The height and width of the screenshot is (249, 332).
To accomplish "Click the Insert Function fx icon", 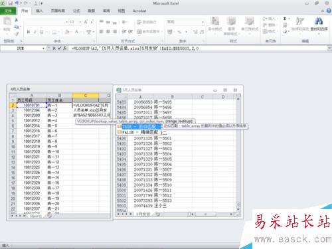I will [64, 48].
